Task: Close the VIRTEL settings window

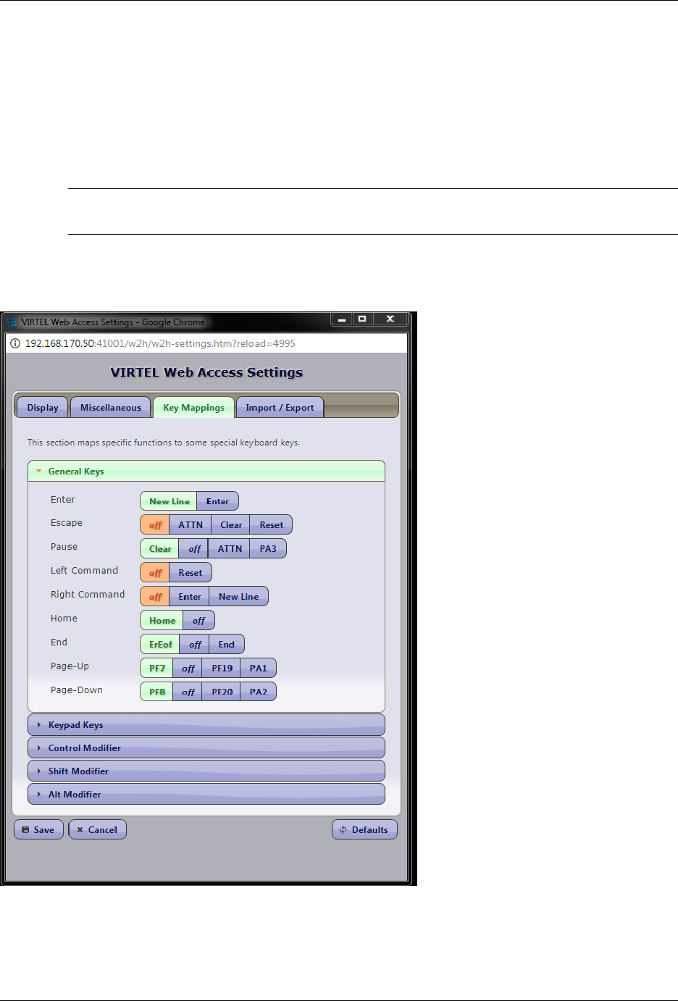Action: [390, 319]
